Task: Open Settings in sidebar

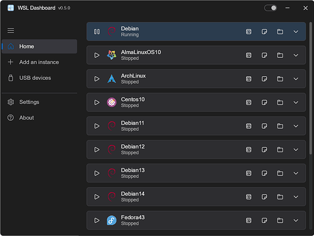Action: (x=40, y=102)
